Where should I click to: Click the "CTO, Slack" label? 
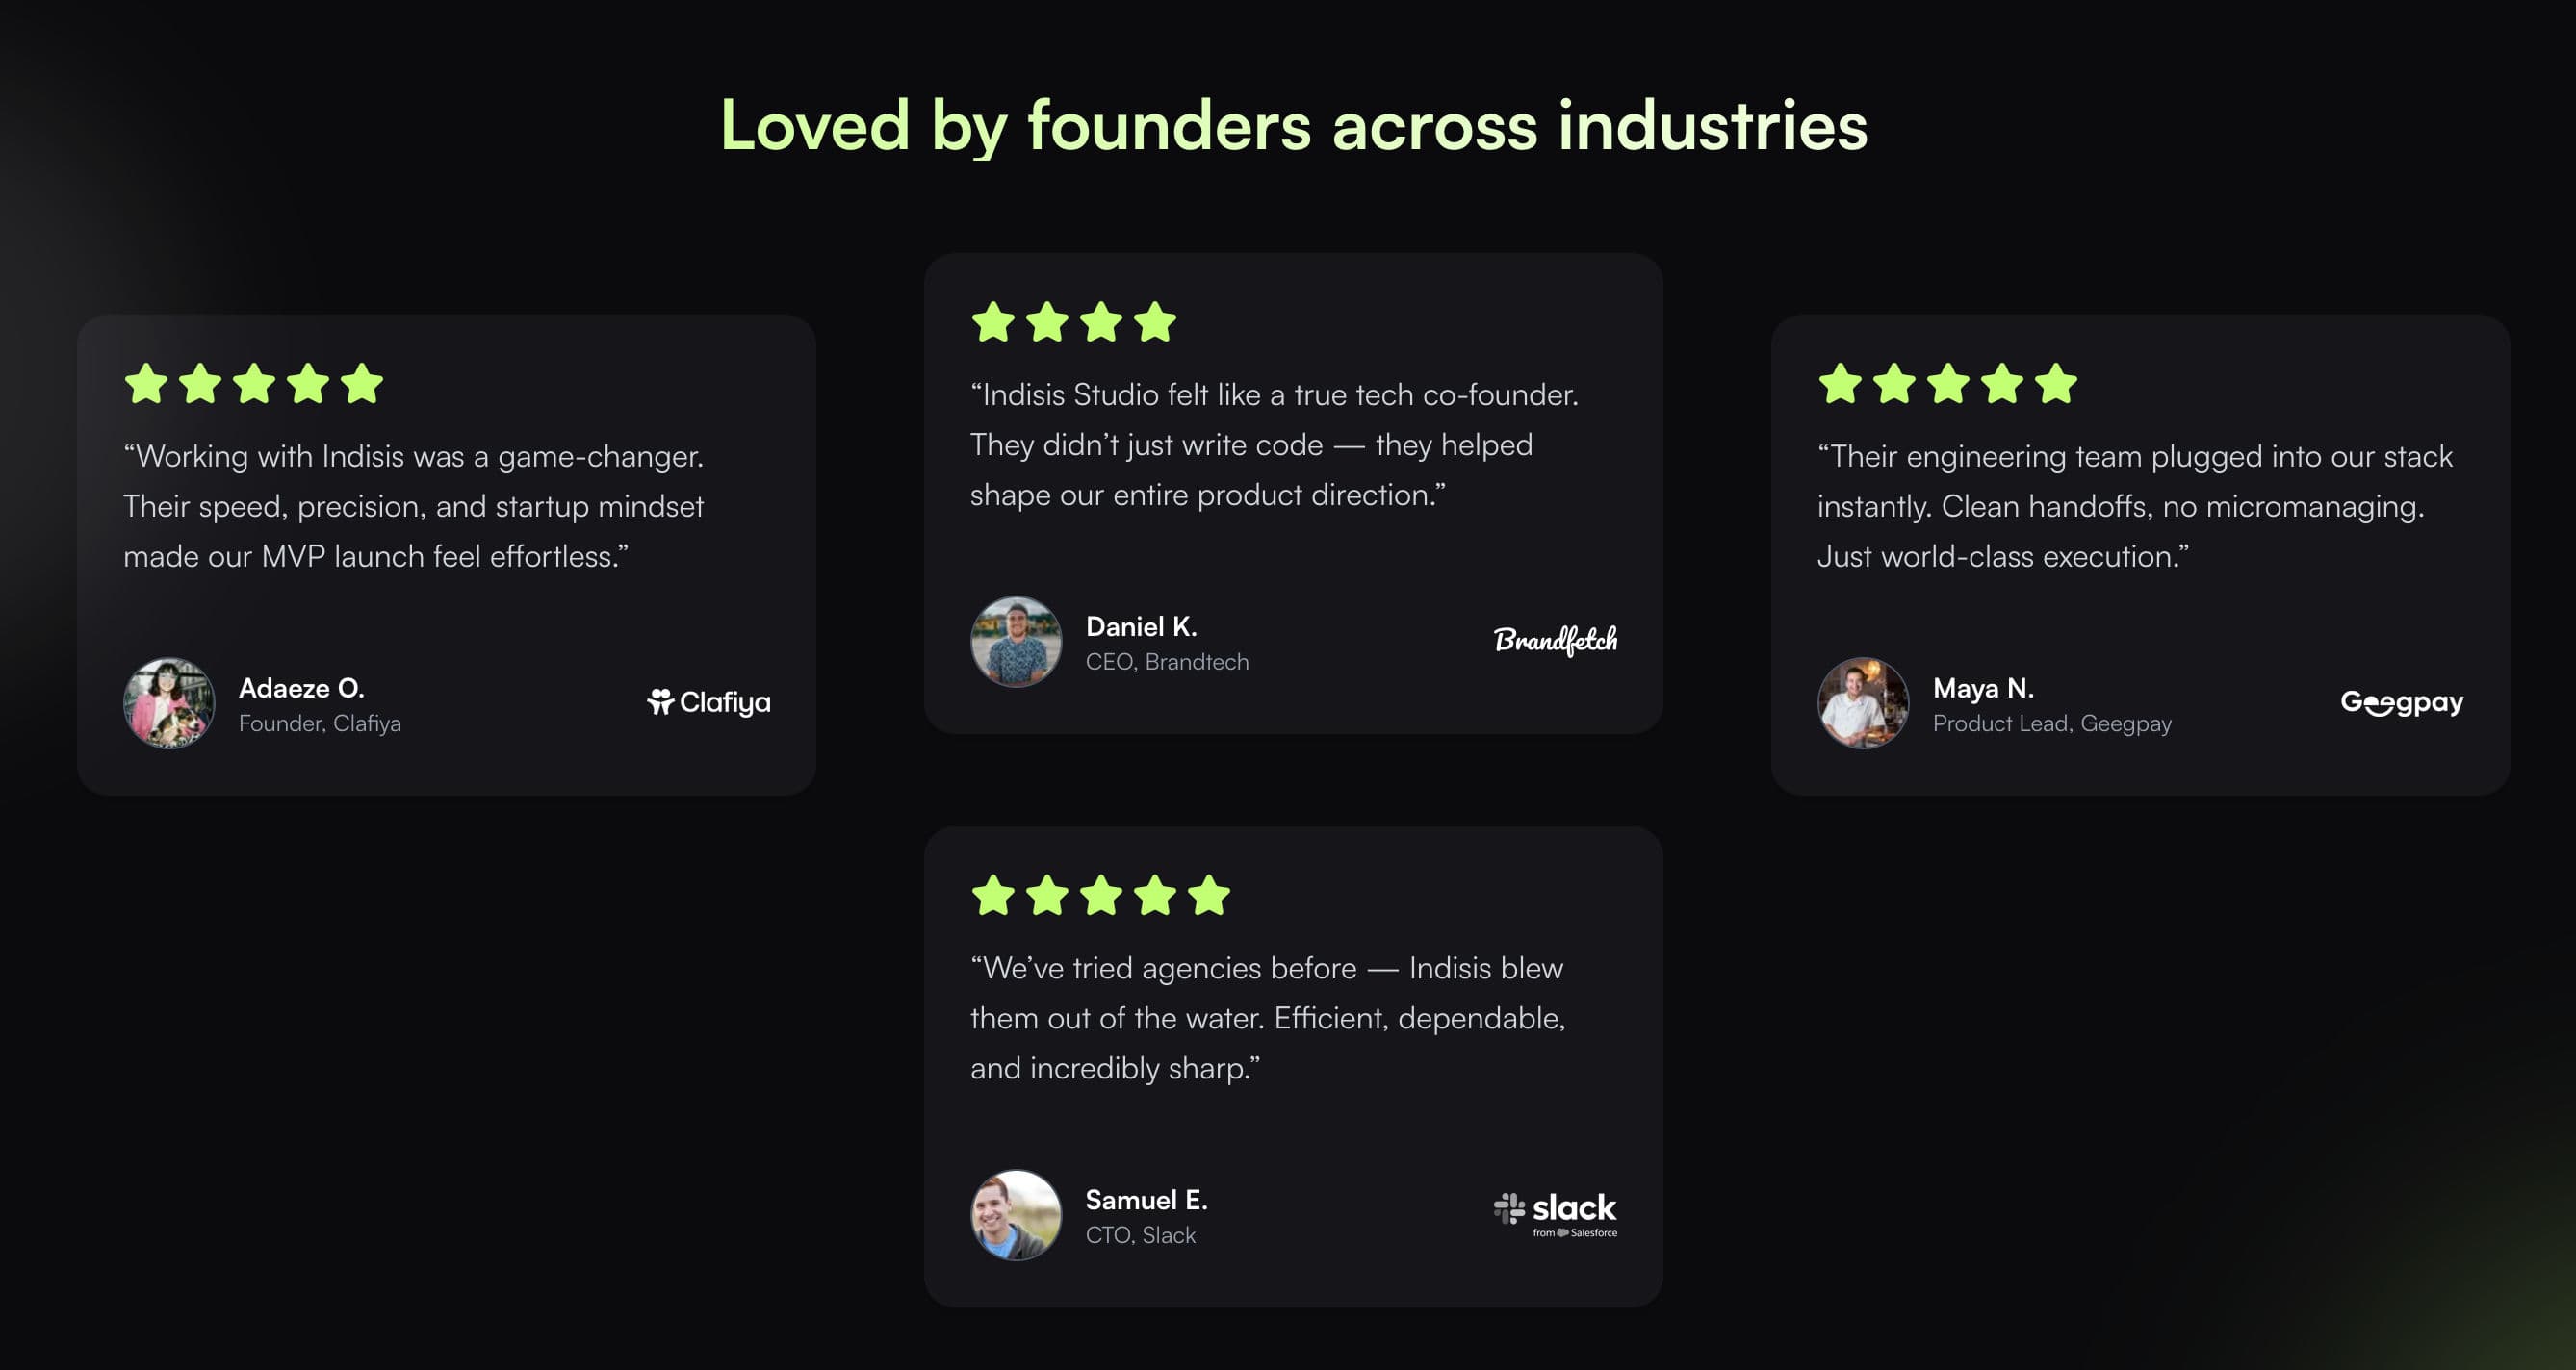tap(1140, 1235)
